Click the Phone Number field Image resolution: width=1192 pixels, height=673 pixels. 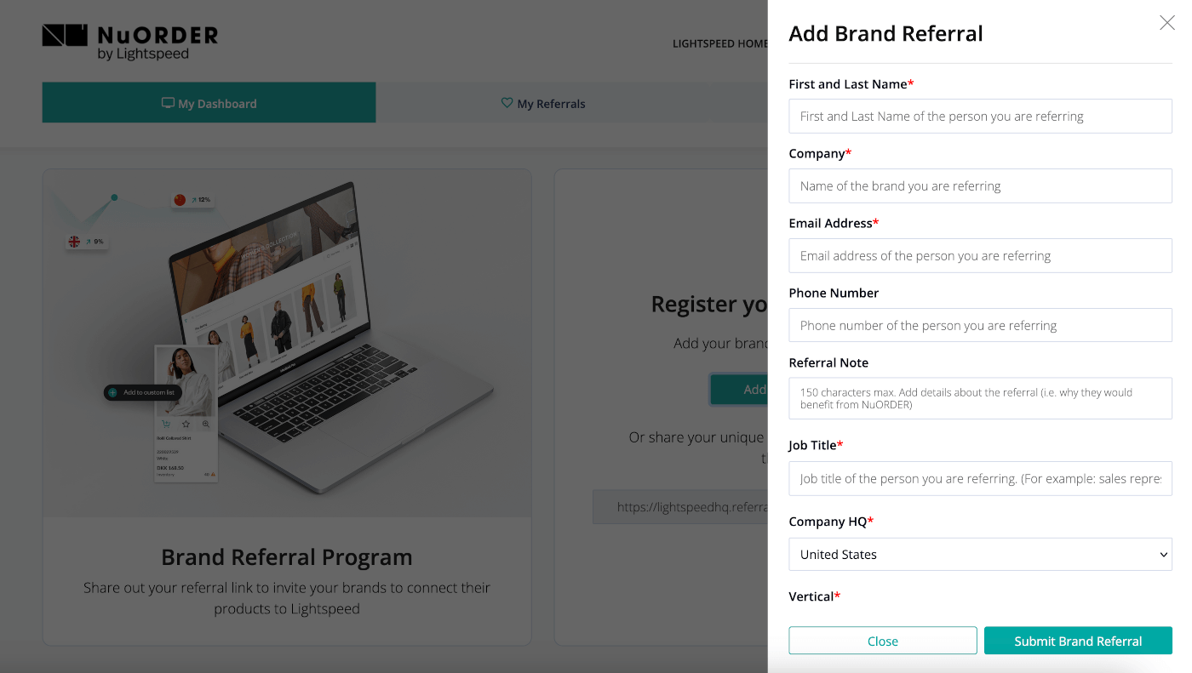click(x=980, y=325)
